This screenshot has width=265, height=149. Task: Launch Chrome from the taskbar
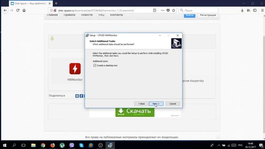coord(43,145)
